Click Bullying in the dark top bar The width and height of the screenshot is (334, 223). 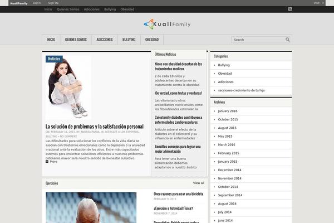[x=110, y=9]
